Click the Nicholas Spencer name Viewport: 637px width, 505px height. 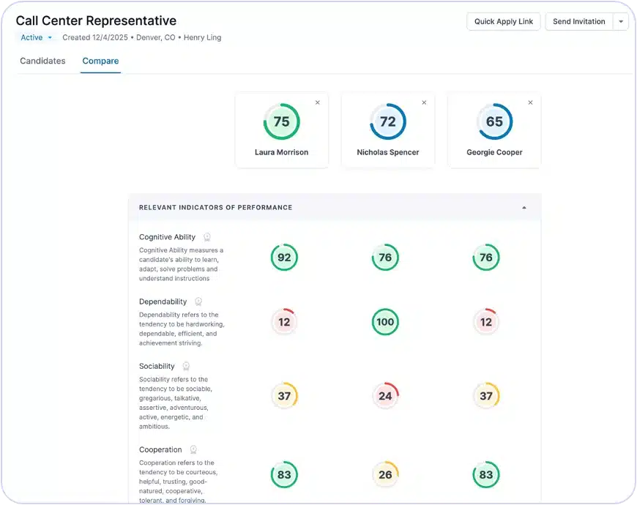[x=388, y=152]
